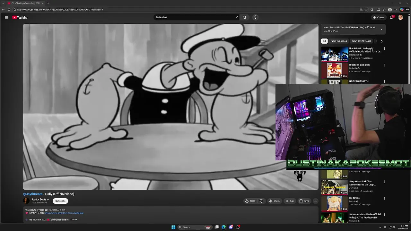Go to YouTube home via logo
This screenshot has height=231, width=411.
pos(20,17)
